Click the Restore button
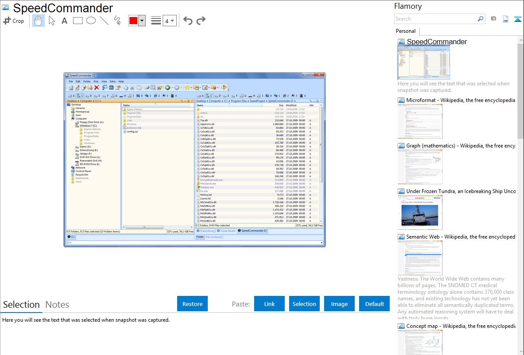Viewport: 524px width, 355px height. coord(192,304)
